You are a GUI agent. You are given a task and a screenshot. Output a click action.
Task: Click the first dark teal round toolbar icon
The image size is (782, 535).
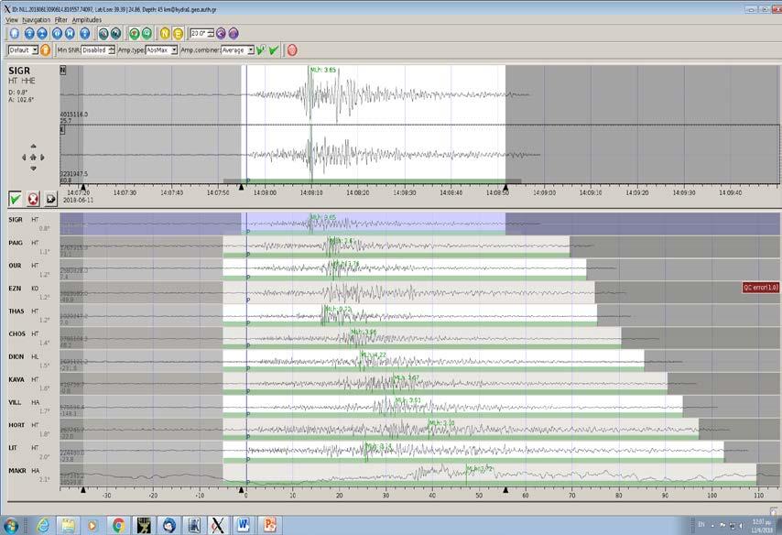(x=103, y=33)
